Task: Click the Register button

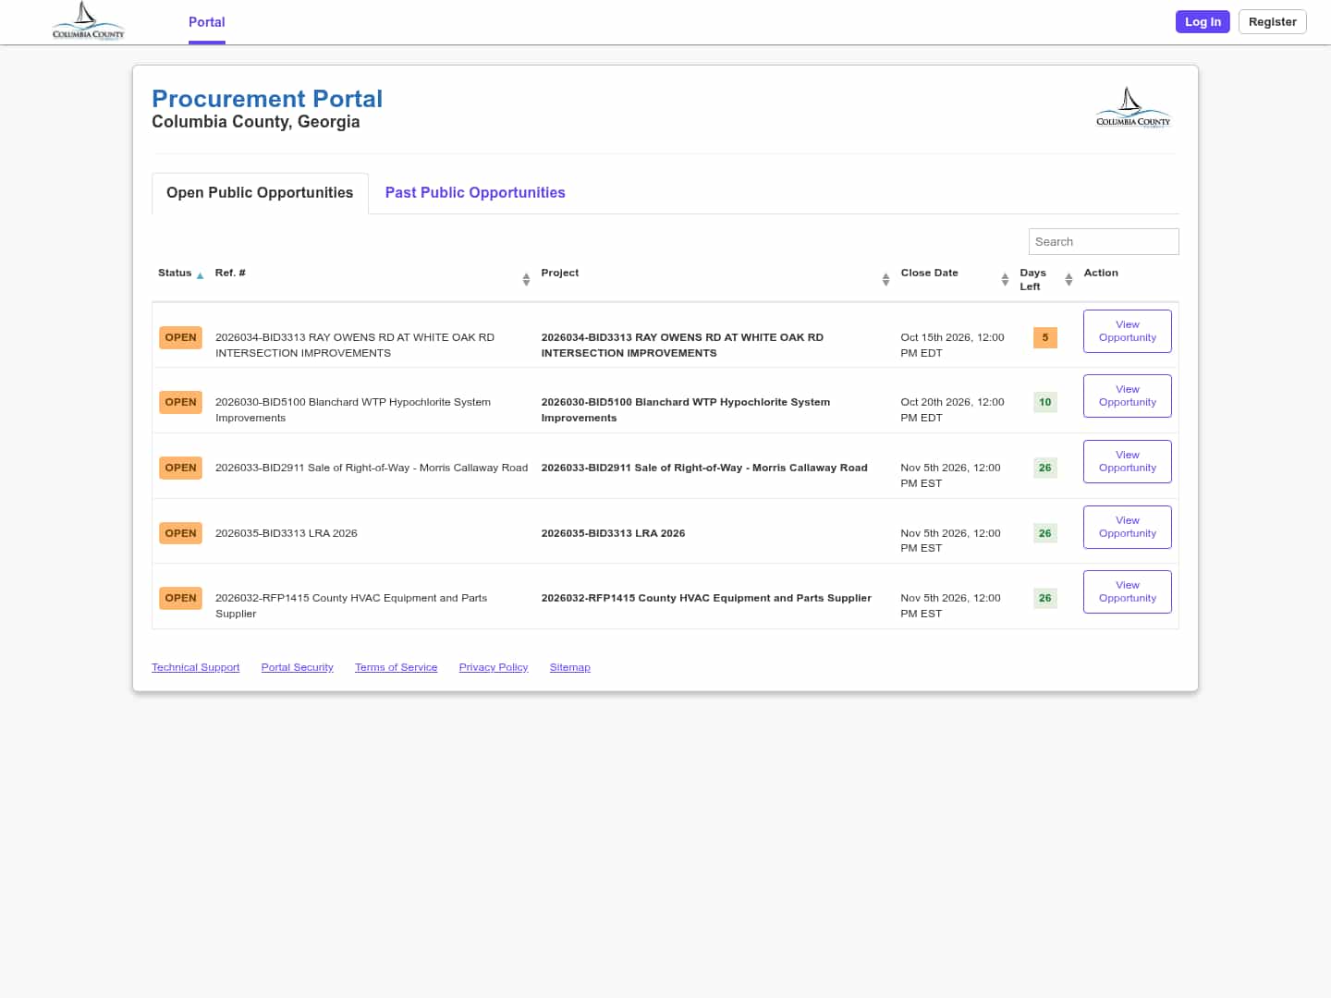Action: 1272,21
